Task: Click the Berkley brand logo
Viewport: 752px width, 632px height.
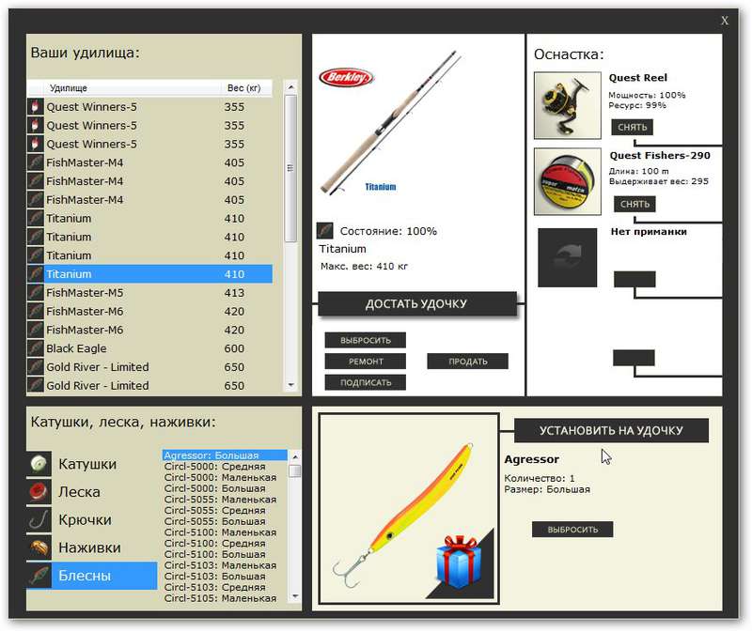Action: 346,77
